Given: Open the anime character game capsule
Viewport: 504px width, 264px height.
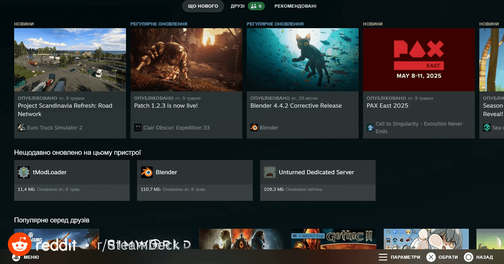Looking at the screenshot, I should pos(426,239).
